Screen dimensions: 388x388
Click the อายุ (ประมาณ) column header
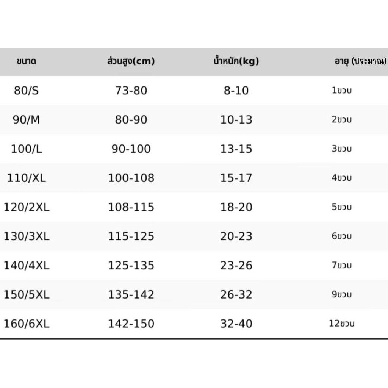tap(360, 62)
